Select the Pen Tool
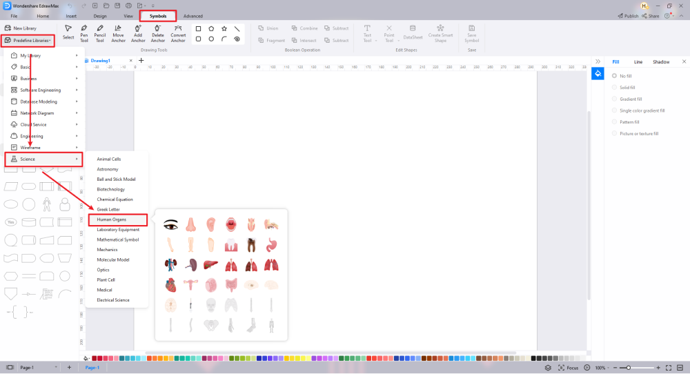This screenshot has height=374, width=690. click(x=84, y=33)
